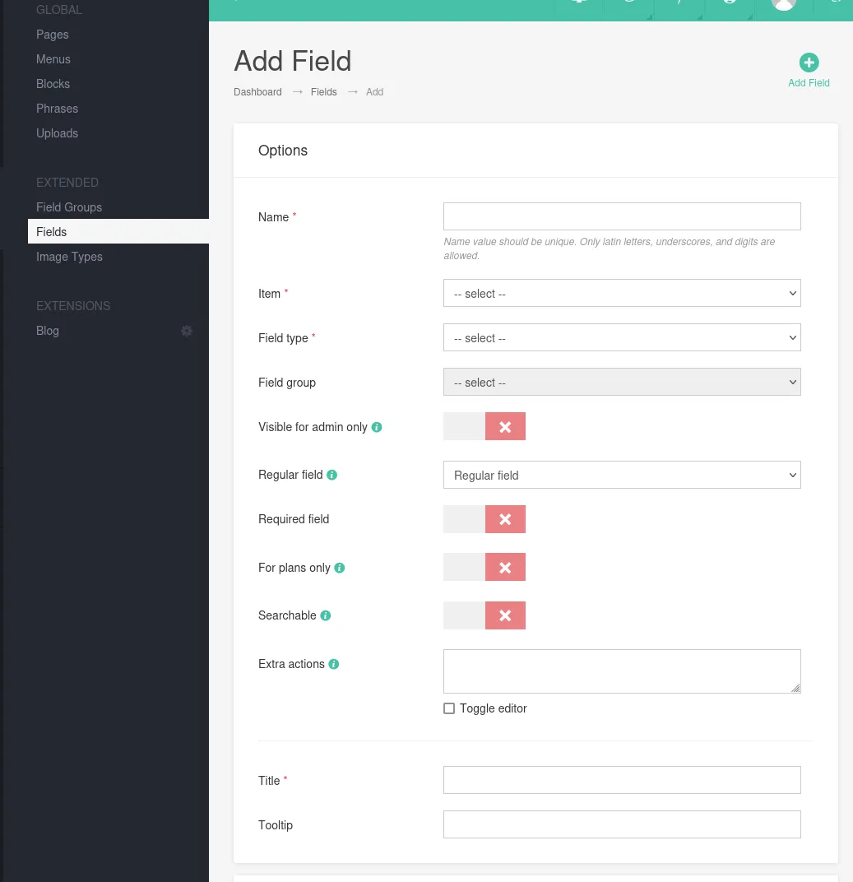Open Field Groups in the sidebar
Screen dimensions: 853x882
click(68, 207)
